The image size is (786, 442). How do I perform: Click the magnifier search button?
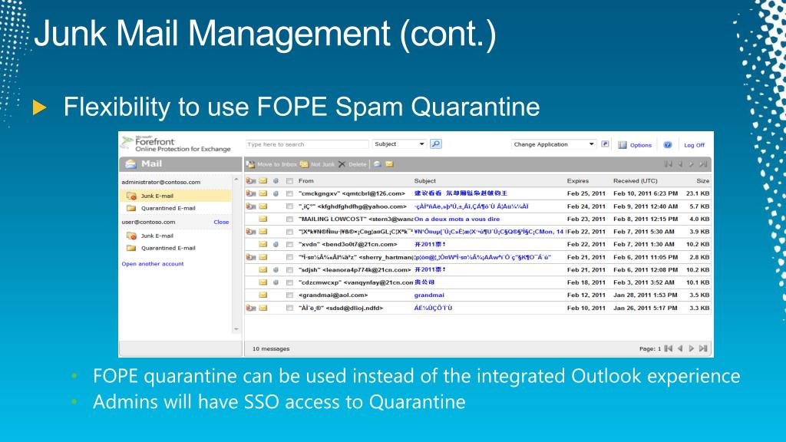click(x=436, y=144)
